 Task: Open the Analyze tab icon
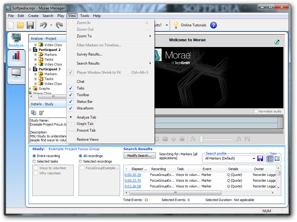tap(16, 40)
